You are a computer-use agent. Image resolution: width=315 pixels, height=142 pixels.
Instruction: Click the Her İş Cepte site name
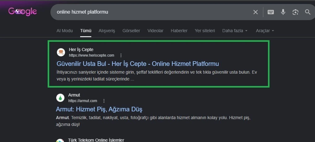[x=81, y=49]
